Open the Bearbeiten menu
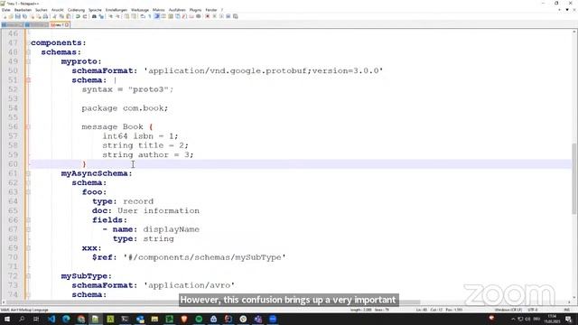Screen dimensions: 578x325 (23, 10)
